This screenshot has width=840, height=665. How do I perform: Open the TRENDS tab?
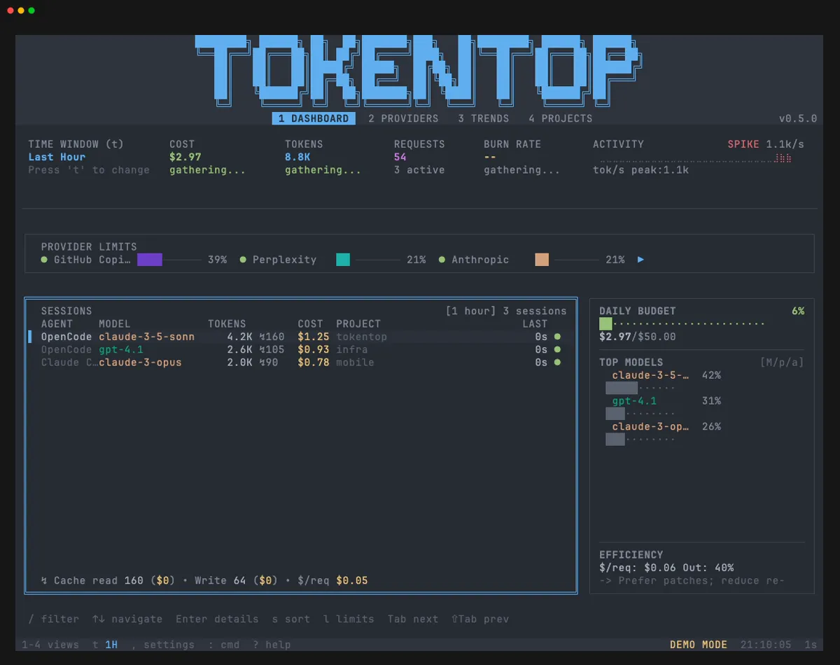pyautogui.click(x=483, y=118)
